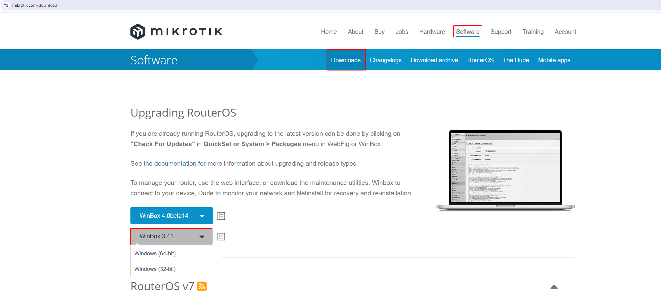Image resolution: width=661 pixels, height=299 pixels.
Task: Click the Upgrading RouterOS heading
Action: [183, 113]
